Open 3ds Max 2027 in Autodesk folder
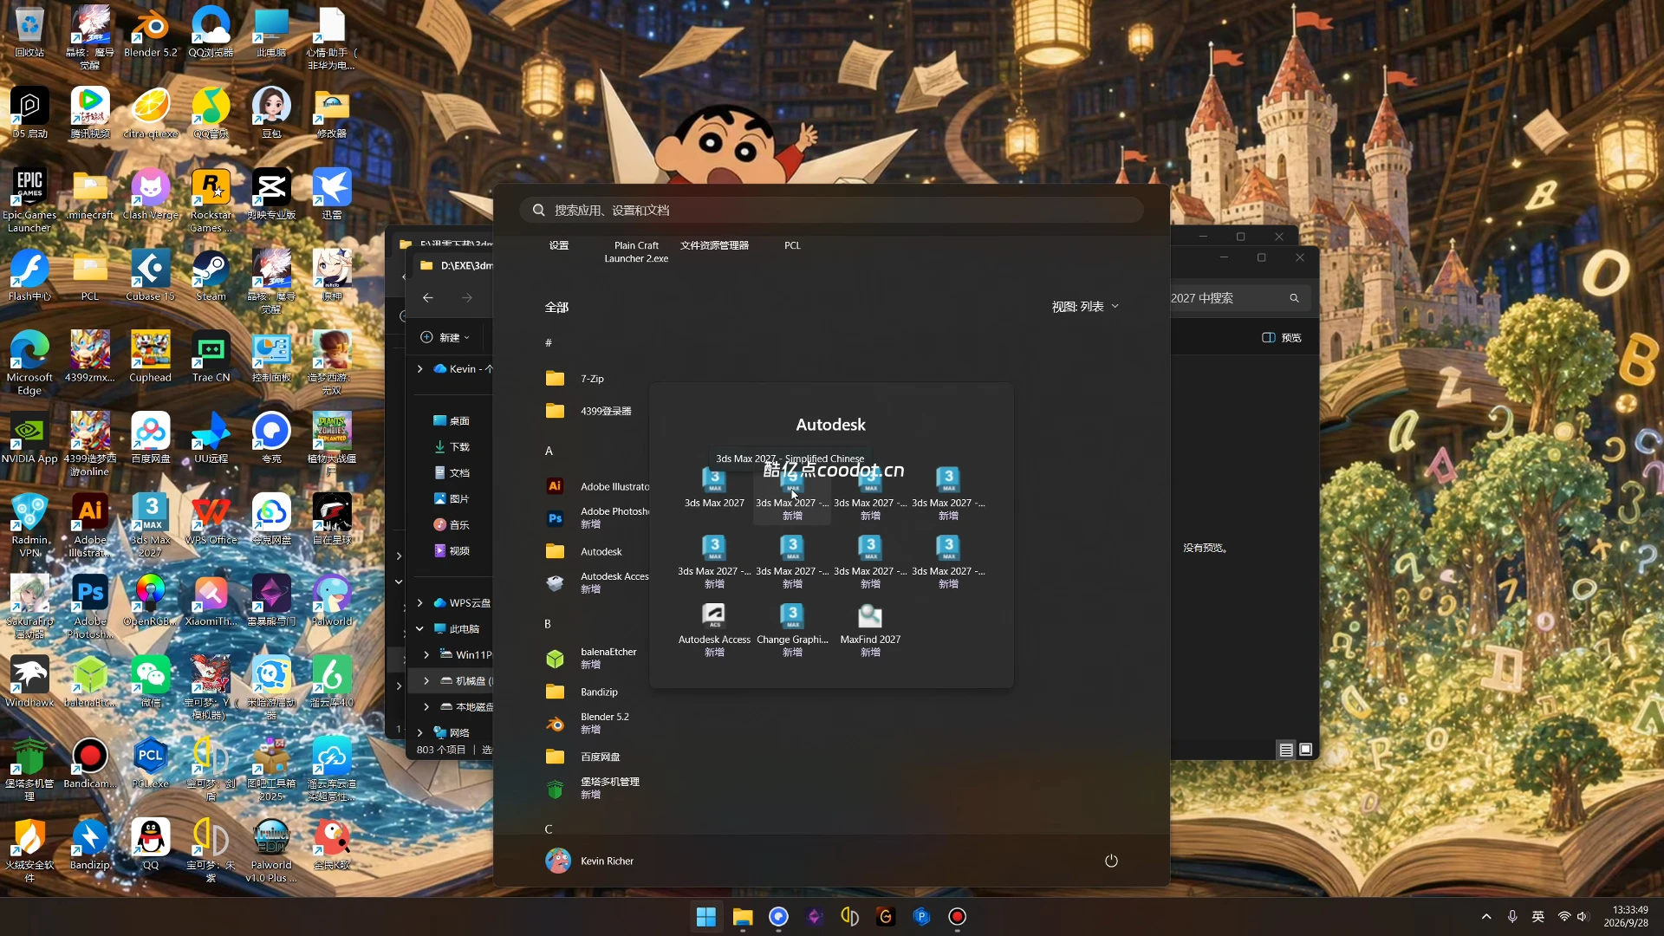Screen dimensions: 1664x936 (x=714, y=488)
